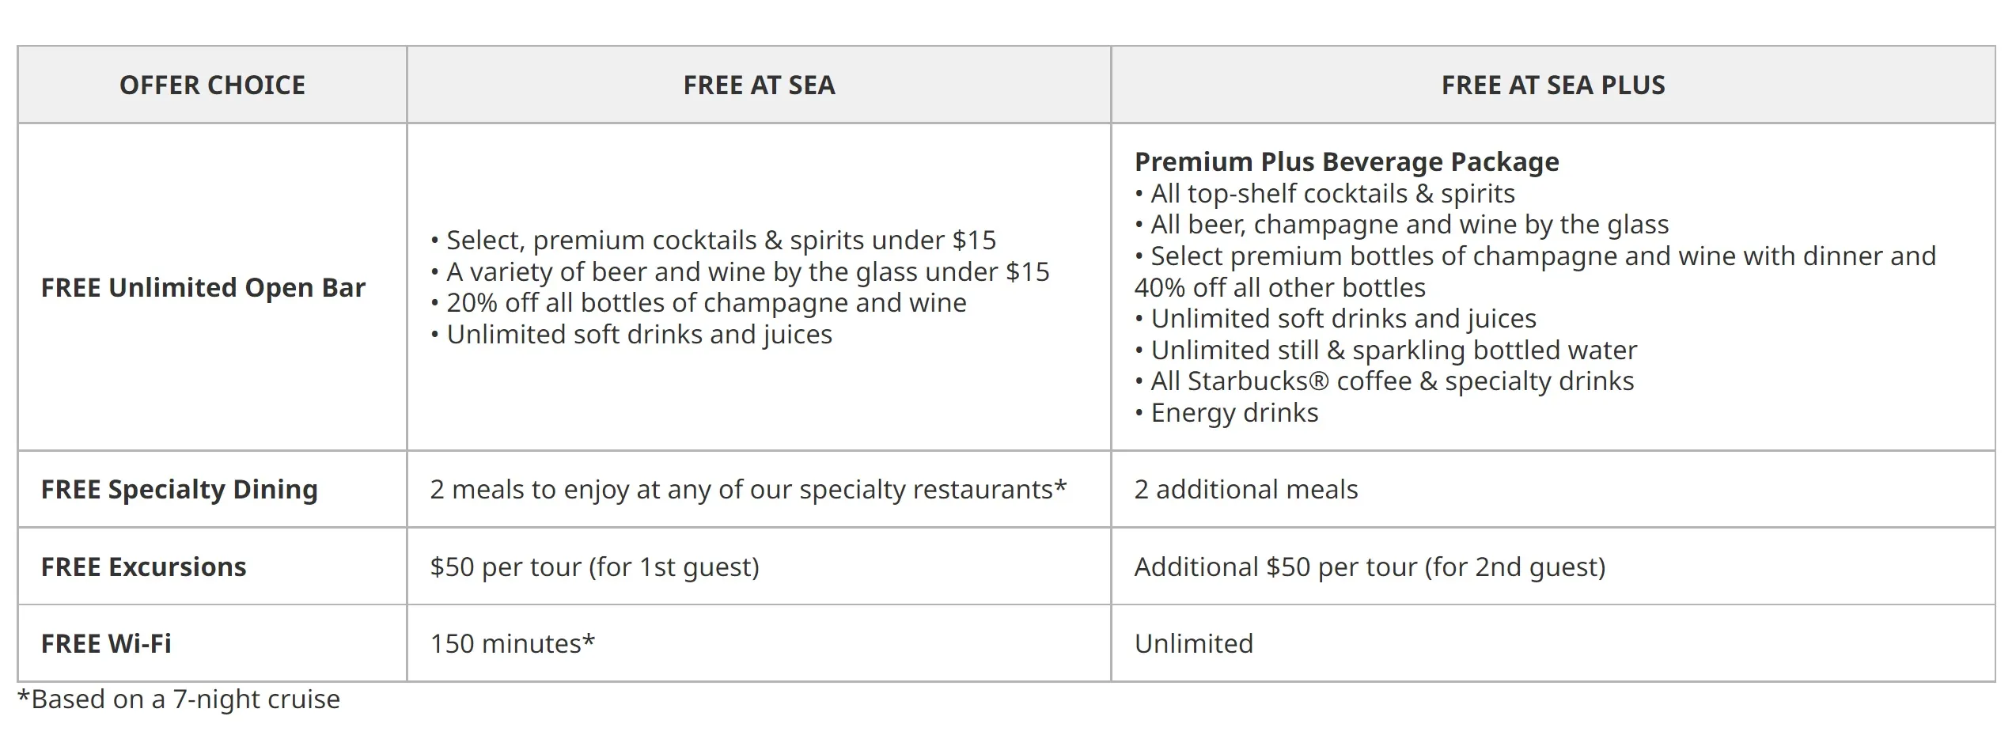
Task: Click 'Additional $50 per tour (for 2nd guest)'
Action: point(1370,567)
